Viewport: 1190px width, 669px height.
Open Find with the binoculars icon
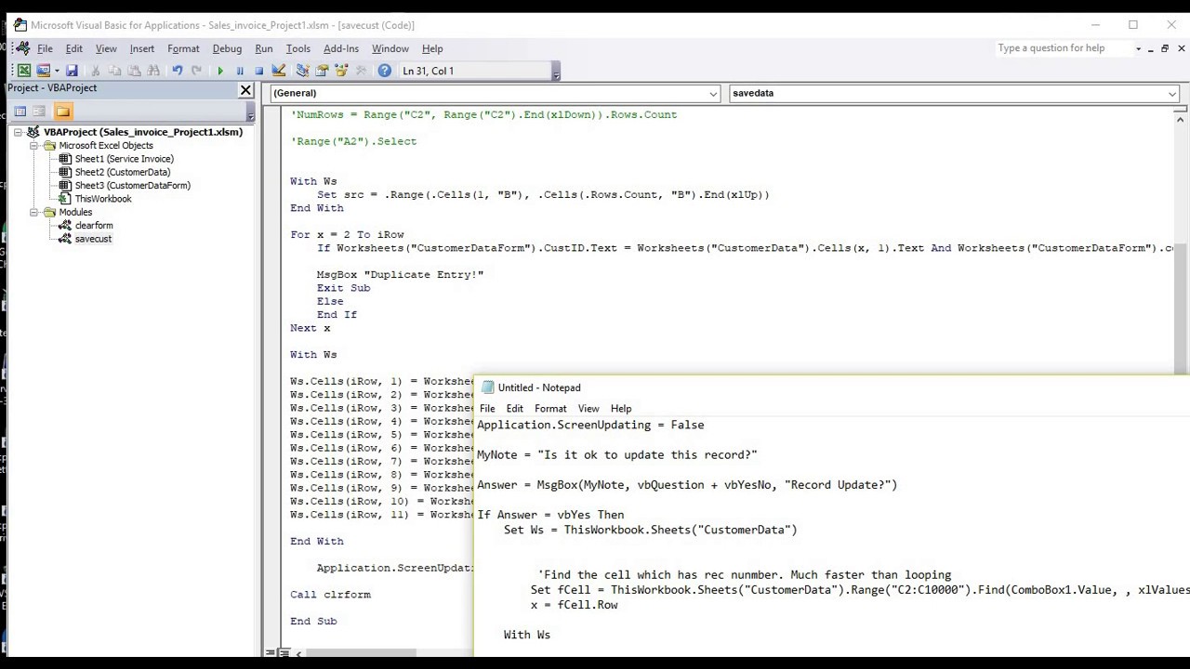[153, 71]
